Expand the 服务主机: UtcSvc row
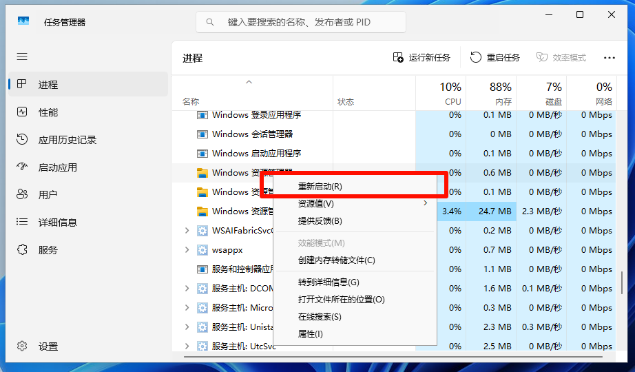Viewport: 635px width, 372px height. 187,346
